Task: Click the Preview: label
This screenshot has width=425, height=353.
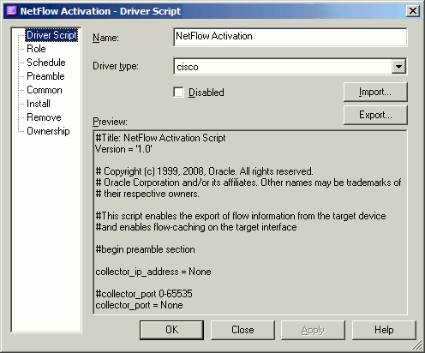Action: (x=110, y=122)
